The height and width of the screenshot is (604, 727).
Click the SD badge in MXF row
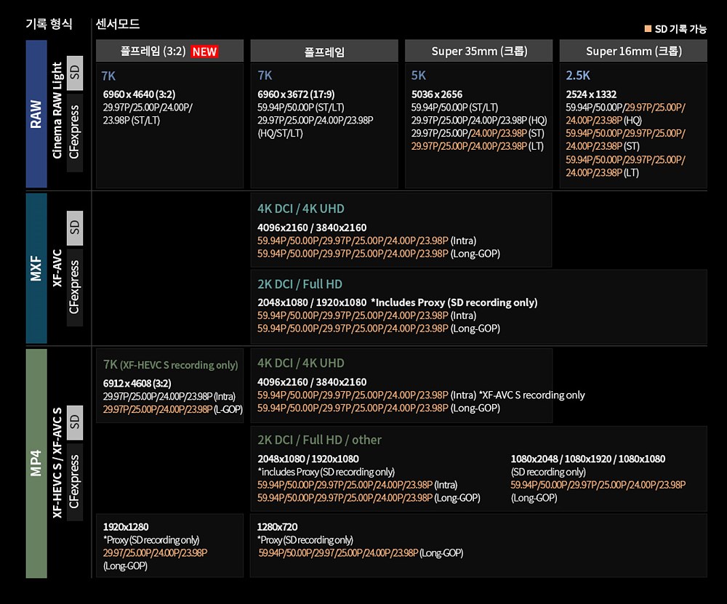point(75,228)
